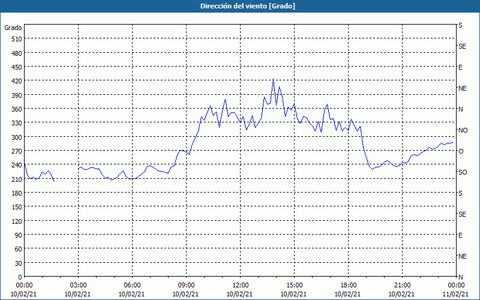
Task: Click the 240 y-axis value
Action: (17, 166)
